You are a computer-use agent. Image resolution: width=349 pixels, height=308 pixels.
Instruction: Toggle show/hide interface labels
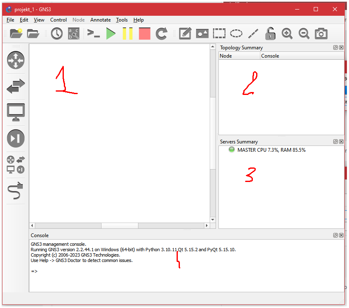pyautogui.click(x=74, y=34)
